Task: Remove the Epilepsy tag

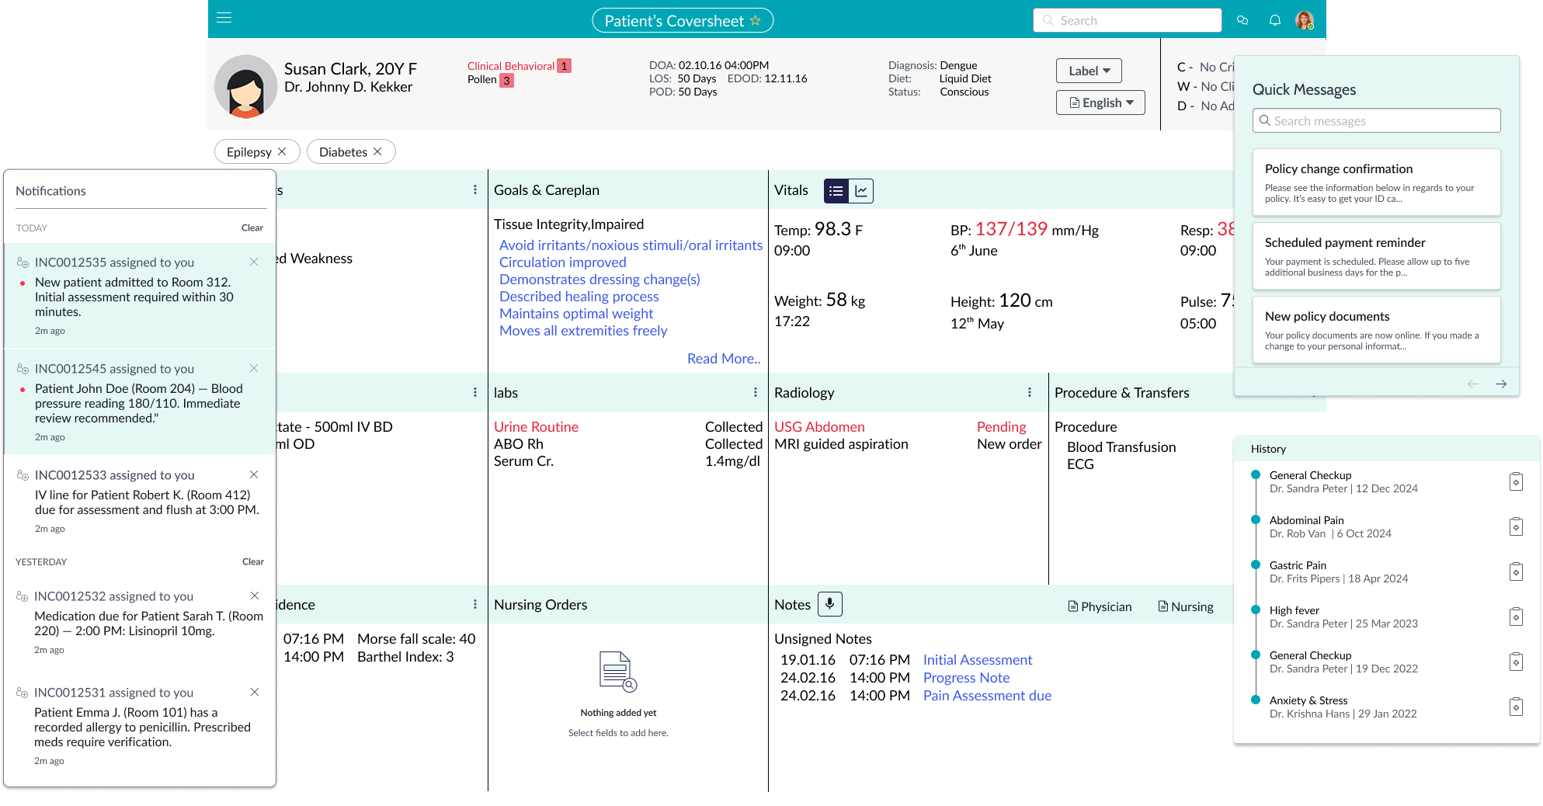Action: tap(282, 151)
